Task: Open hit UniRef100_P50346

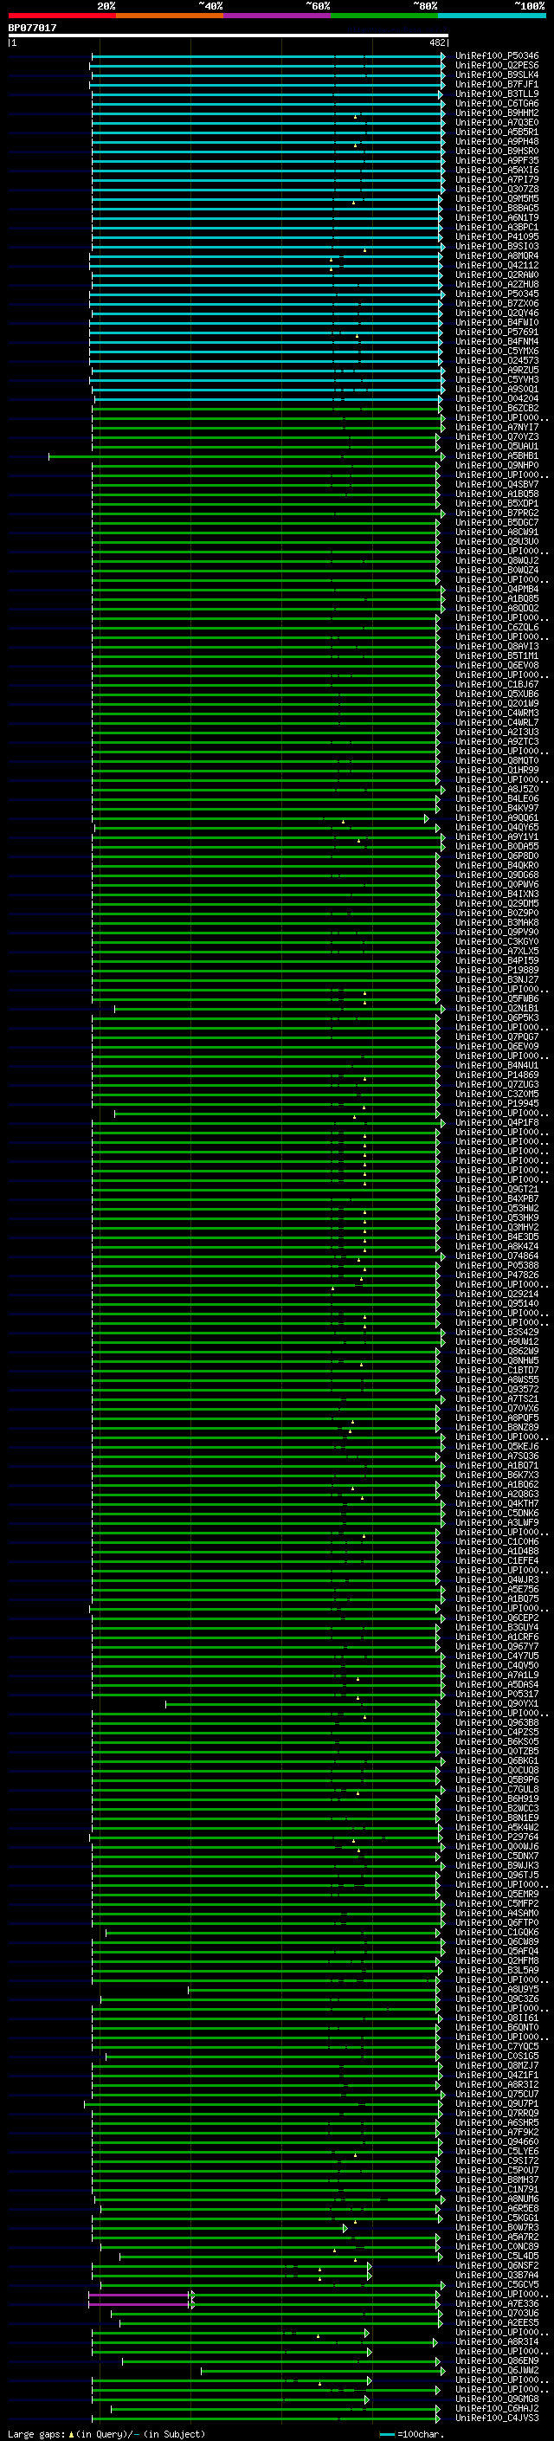Action: (x=497, y=56)
